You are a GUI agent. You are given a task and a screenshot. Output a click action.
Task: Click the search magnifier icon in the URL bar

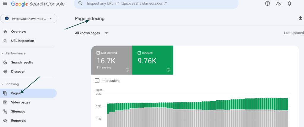[x=80, y=4]
